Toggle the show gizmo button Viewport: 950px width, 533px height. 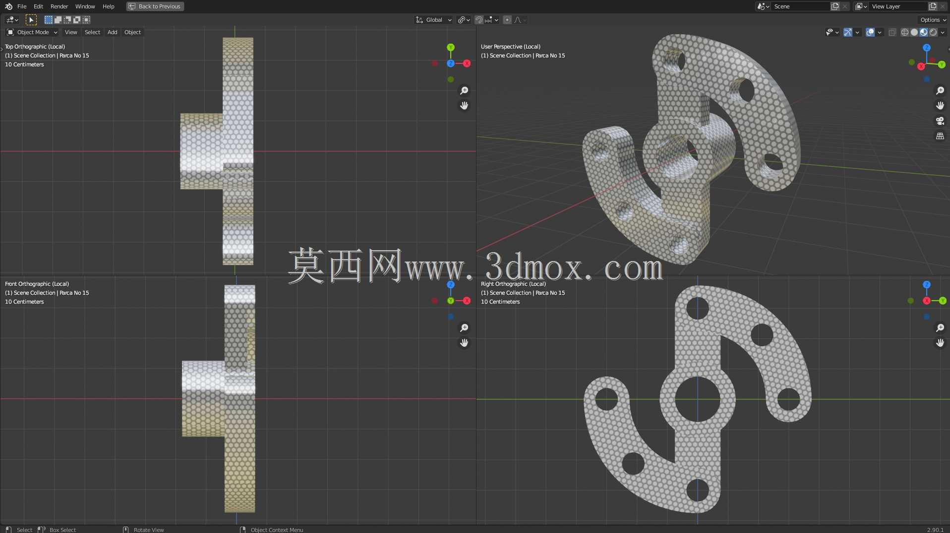coord(848,32)
